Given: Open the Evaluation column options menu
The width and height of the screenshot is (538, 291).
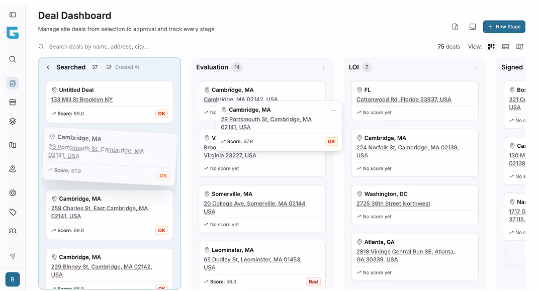Looking at the screenshot, I should coord(323,67).
